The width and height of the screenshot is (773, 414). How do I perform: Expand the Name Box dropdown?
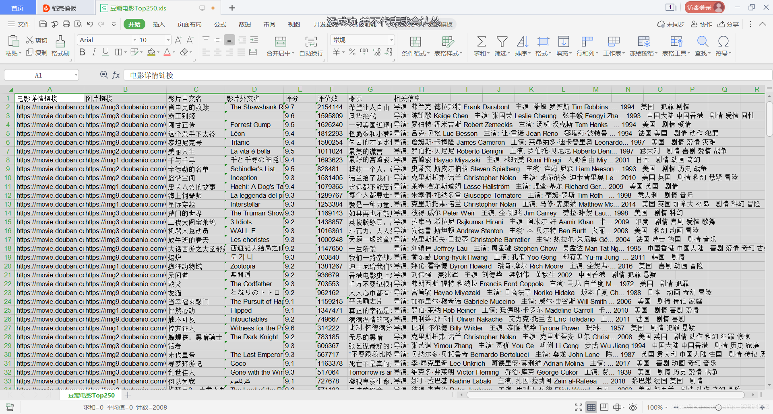click(x=76, y=75)
